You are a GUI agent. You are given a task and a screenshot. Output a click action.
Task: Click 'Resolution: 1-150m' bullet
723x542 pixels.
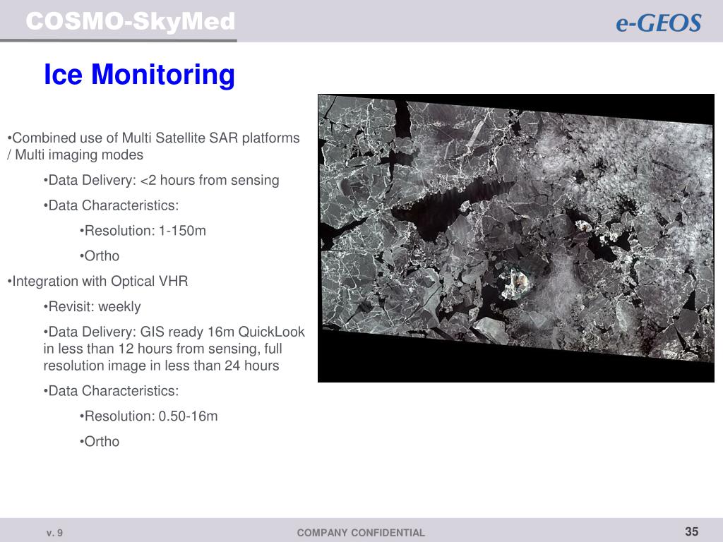pyautogui.click(x=143, y=231)
